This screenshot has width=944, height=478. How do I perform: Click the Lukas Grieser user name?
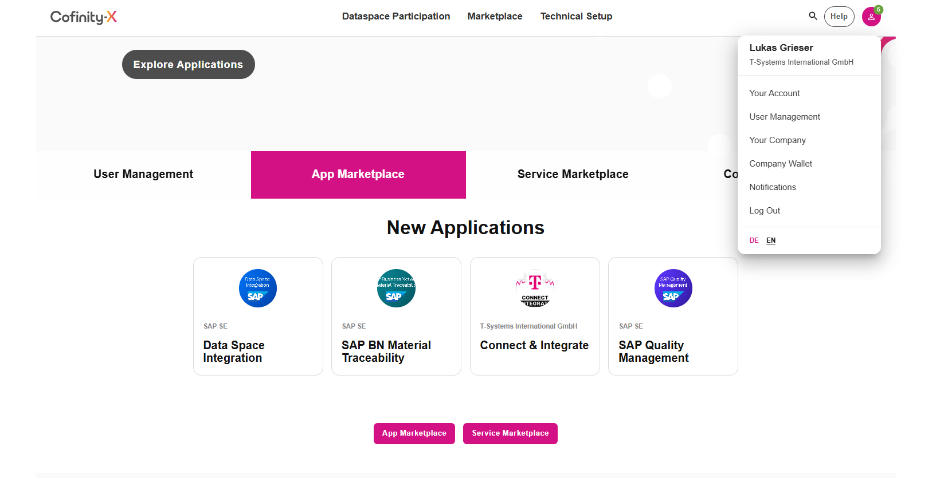click(781, 48)
